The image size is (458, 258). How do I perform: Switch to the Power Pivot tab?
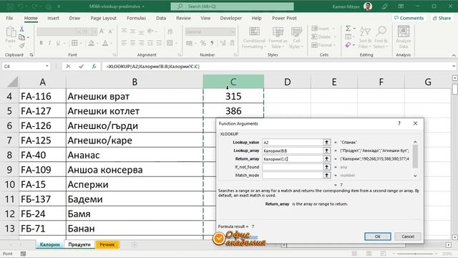click(x=284, y=18)
